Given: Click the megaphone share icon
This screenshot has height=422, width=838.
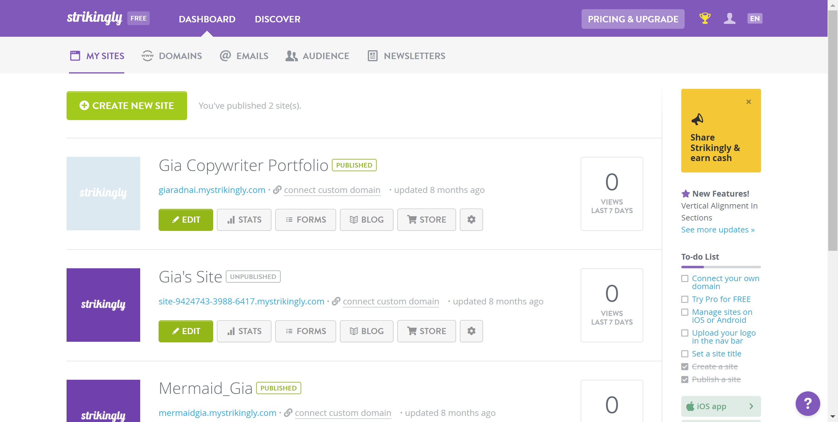Looking at the screenshot, I should coord(697,119).
